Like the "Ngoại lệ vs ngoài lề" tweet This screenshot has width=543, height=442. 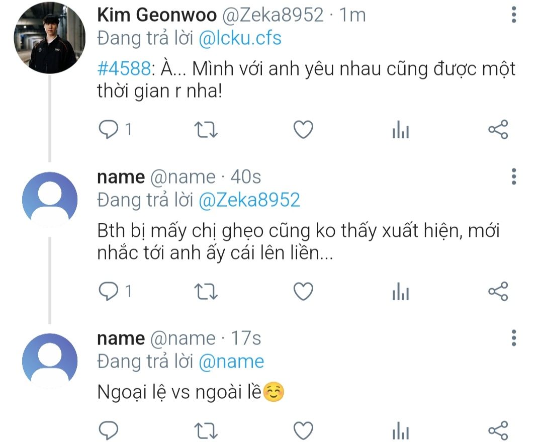coord(303,431)
